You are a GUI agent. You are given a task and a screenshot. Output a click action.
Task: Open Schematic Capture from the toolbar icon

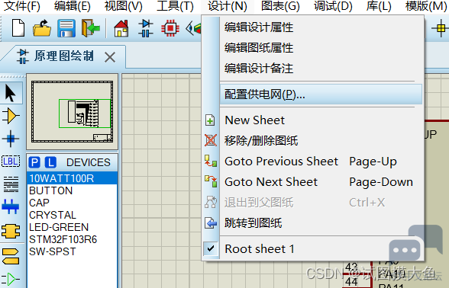tap(145, 28)
